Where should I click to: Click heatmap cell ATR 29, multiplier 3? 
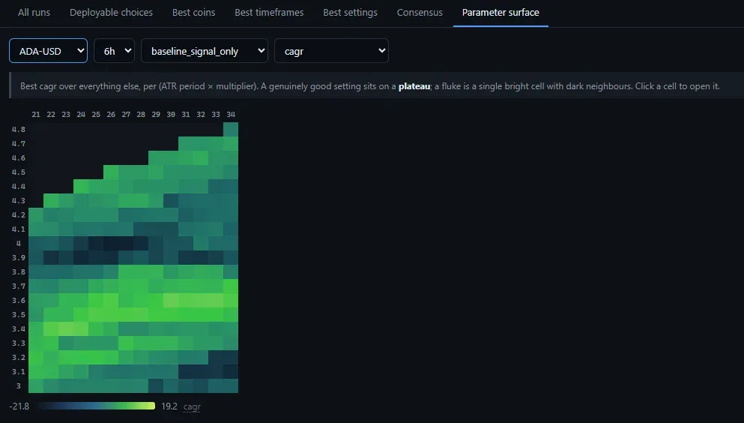tap(156, 385)
